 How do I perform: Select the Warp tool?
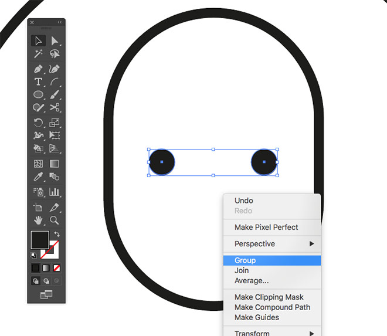[38, 135]
